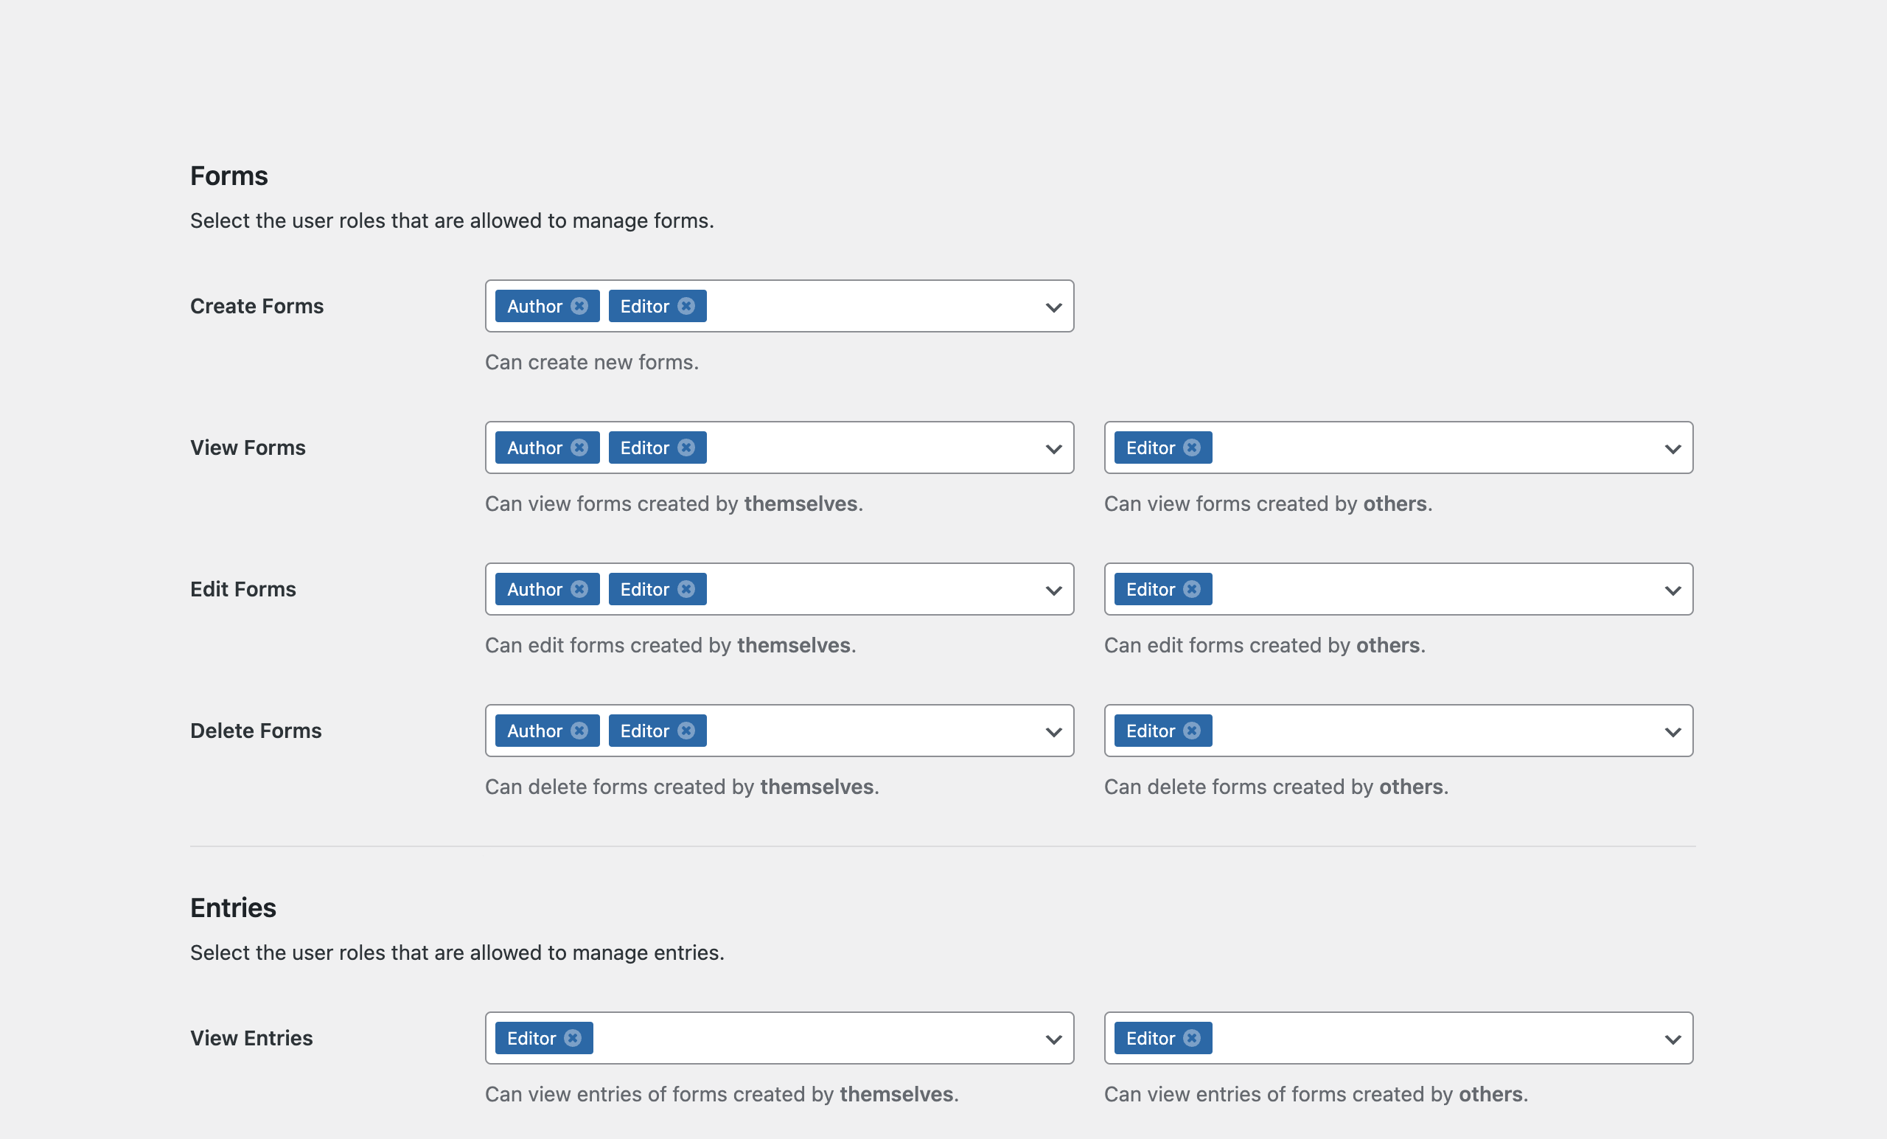Remove Editor from View Forms others field
This screenshot has height=1139, width=1887.
tap(1192, 448)
